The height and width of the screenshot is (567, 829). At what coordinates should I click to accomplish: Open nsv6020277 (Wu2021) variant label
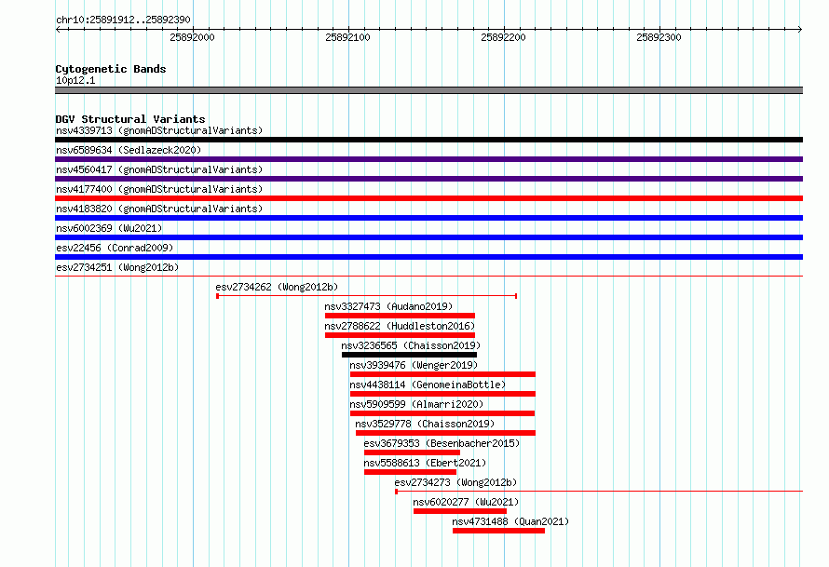click(x=467, y=502)
